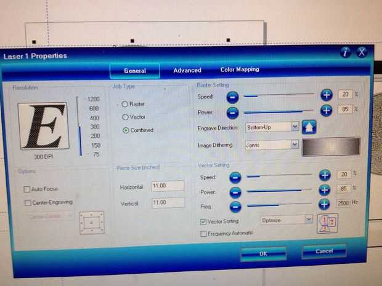The width and height of the screenshot is (382, 286).
Task: Decrease vector speed with minus button
Action: 235,178
